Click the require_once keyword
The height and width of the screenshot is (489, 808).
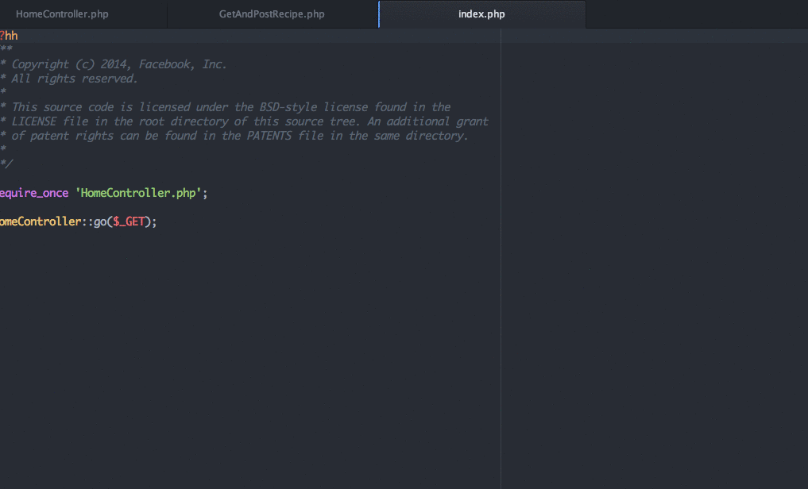tap(34, 193)
